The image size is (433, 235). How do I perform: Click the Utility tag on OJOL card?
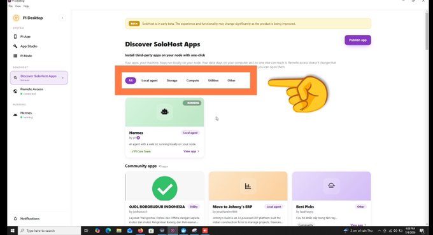(x=194, y=206)
